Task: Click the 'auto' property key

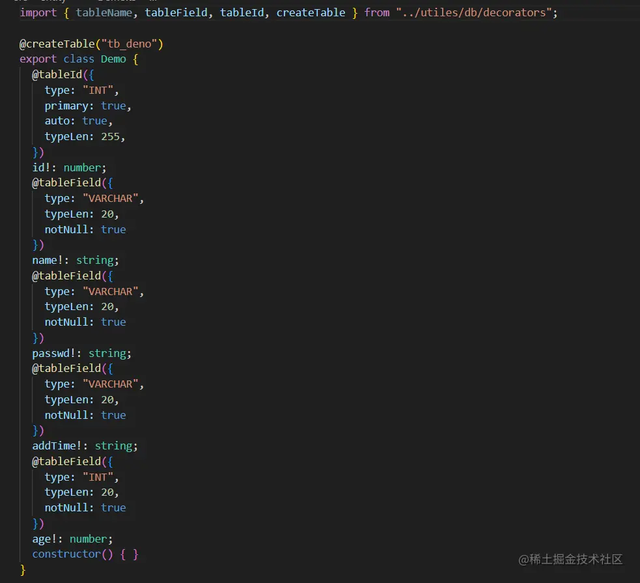Action: [57, 121]
